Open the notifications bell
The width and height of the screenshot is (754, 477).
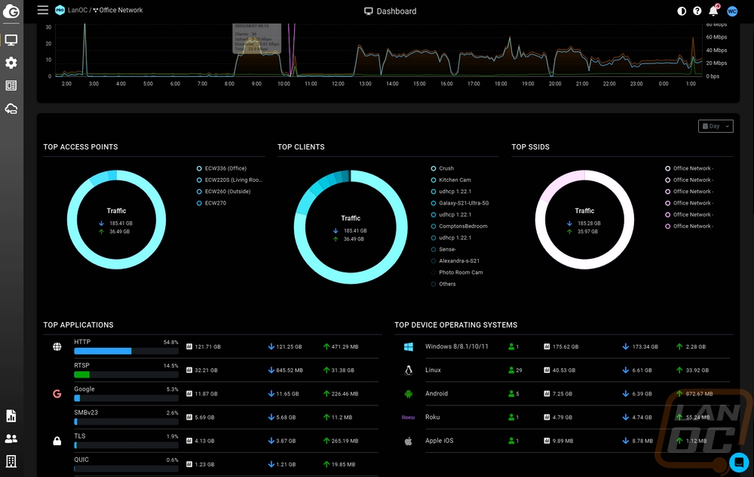713,11
